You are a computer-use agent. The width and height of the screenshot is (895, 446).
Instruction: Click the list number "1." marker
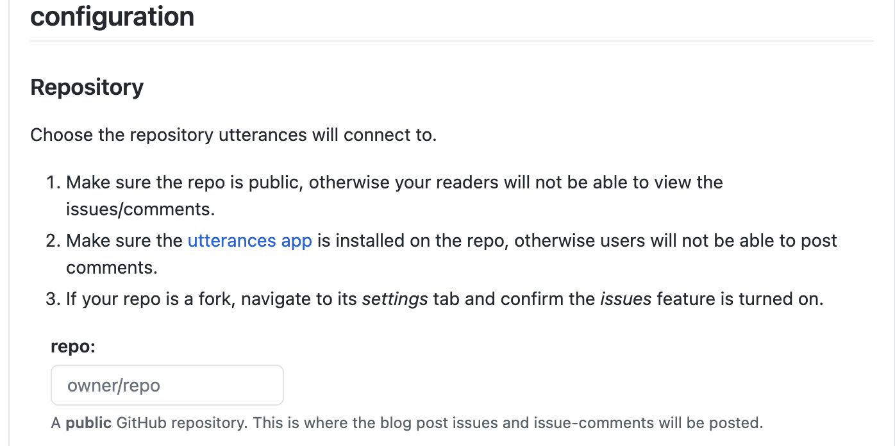[x=53, y=182]
